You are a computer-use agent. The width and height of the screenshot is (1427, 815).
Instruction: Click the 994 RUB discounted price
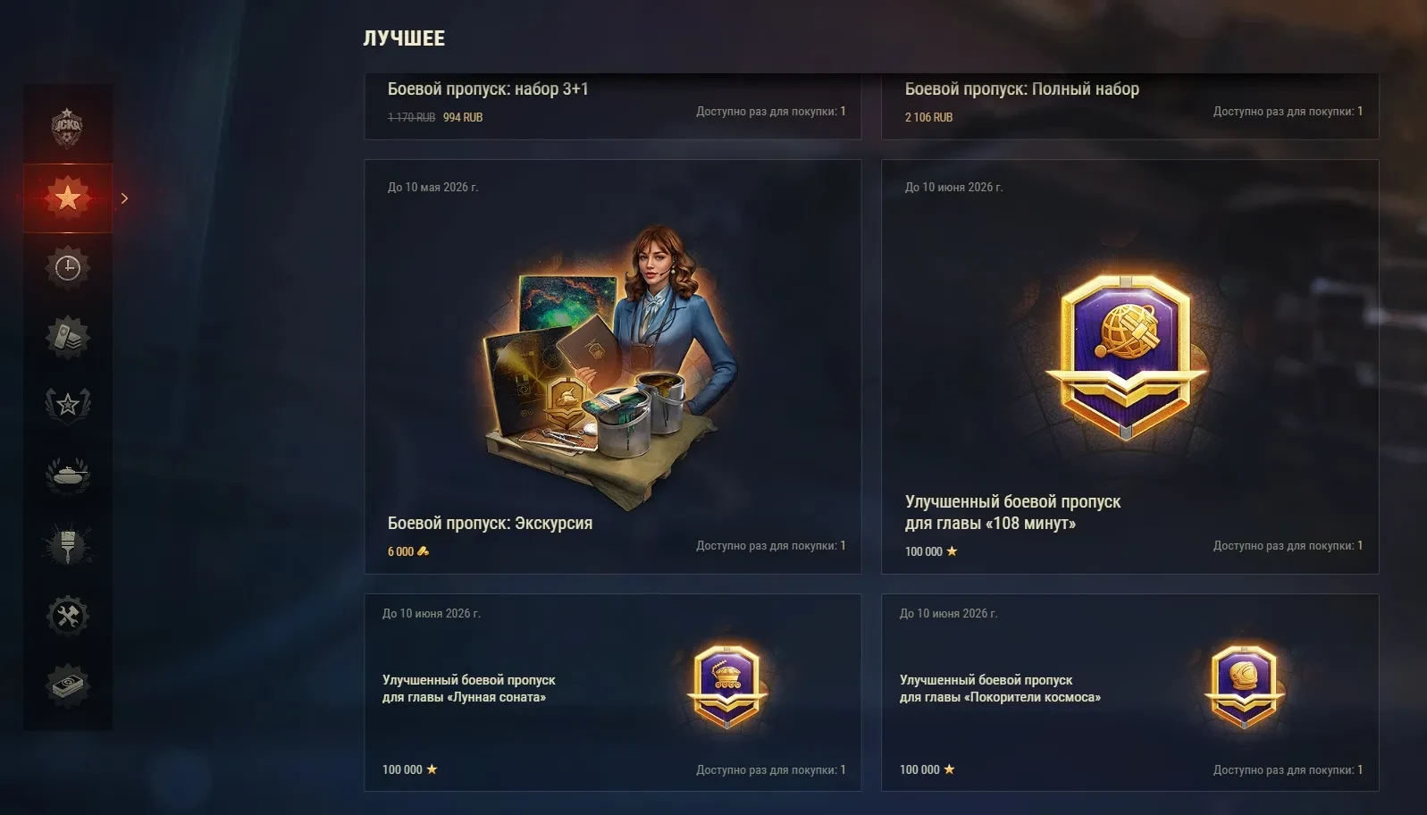[463, 117]
